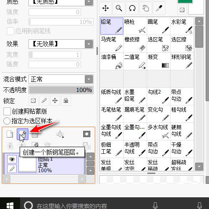Screen dimensions: 209x209
Task: Click the 倍率 10% slider
Action: point(61,22)
